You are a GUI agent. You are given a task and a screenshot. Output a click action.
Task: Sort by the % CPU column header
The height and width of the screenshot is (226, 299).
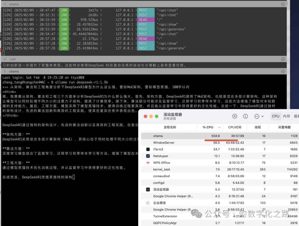(x=208, y=127)
